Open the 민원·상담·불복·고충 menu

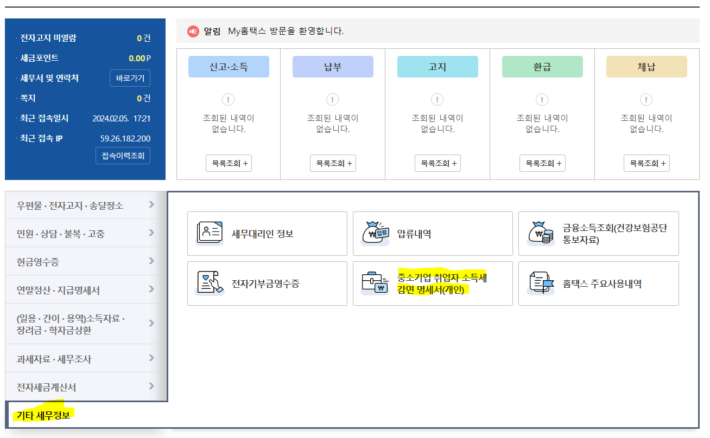click(86, 234)
